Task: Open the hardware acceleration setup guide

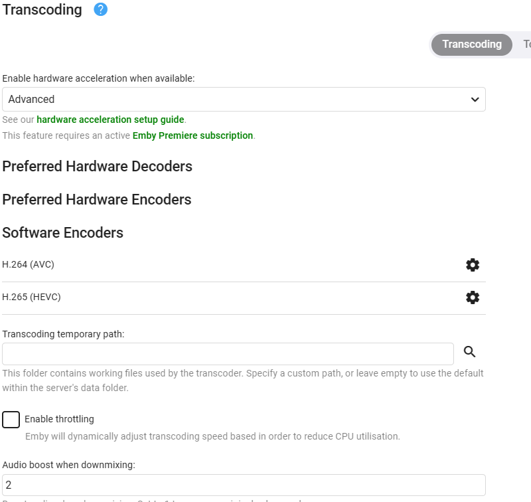Action: (x=110, y=120)
